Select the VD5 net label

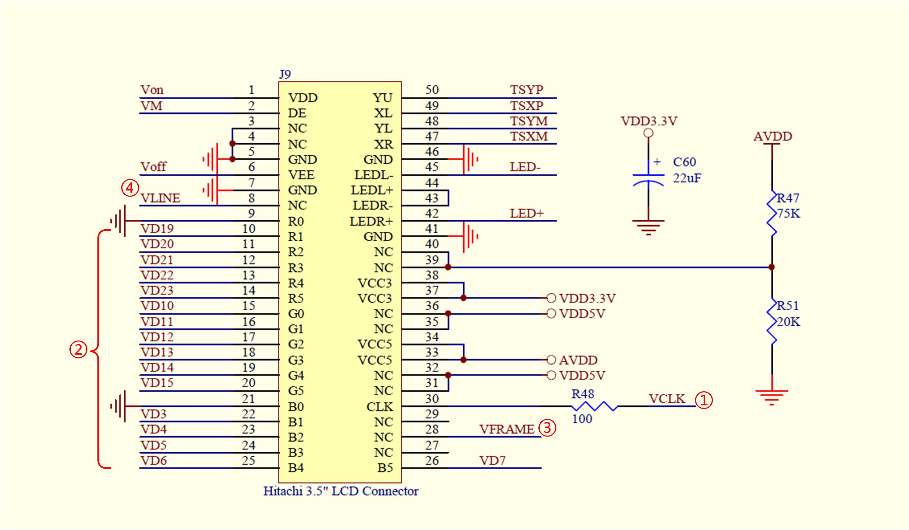(x=154, y=445)
